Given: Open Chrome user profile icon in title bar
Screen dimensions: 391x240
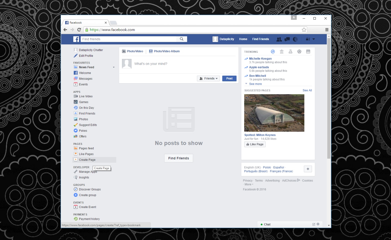Looking at the screenshot, I should click(x=294, y=17).
